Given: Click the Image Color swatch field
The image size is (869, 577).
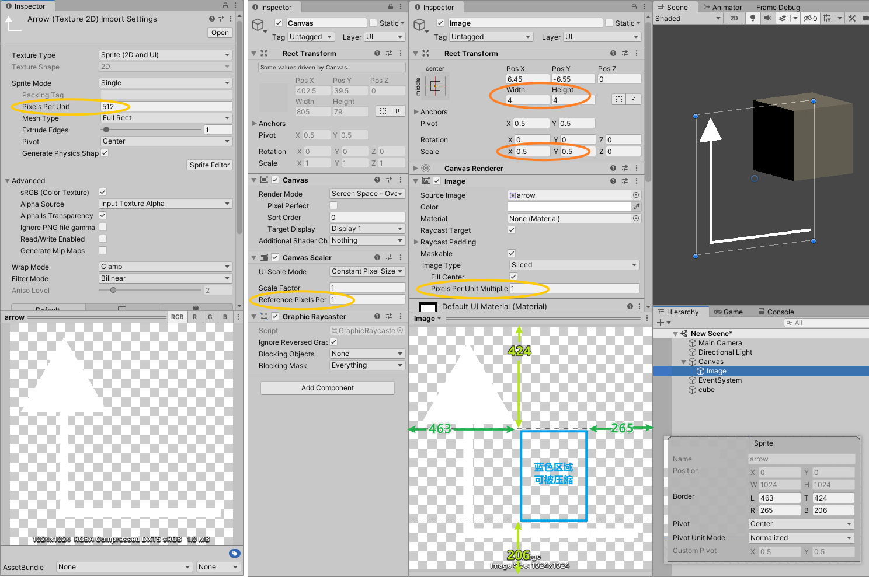Looking at the screenshot, I should point(569,207).
